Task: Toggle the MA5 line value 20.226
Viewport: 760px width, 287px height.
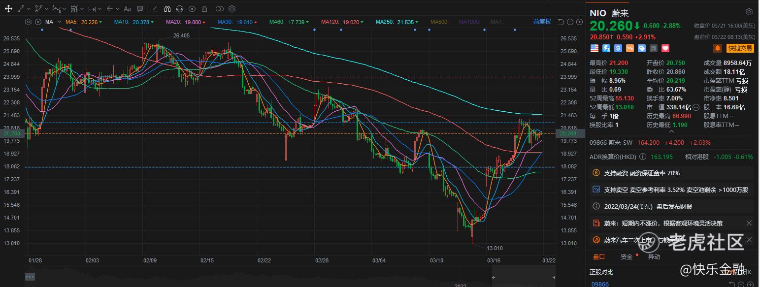Action: point(83,22)
